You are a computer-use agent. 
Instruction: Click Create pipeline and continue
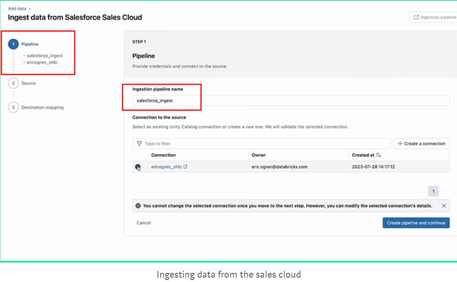click(x=416, y=222)
